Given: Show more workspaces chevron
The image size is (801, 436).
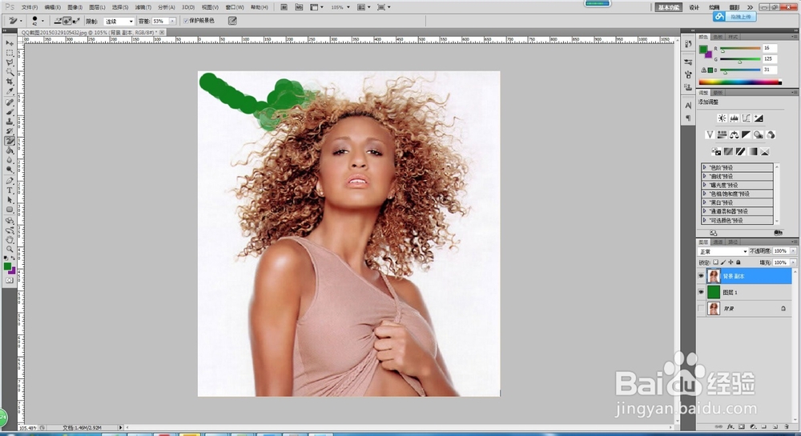Looking at the screenshot, I should (x=750, y=7).
